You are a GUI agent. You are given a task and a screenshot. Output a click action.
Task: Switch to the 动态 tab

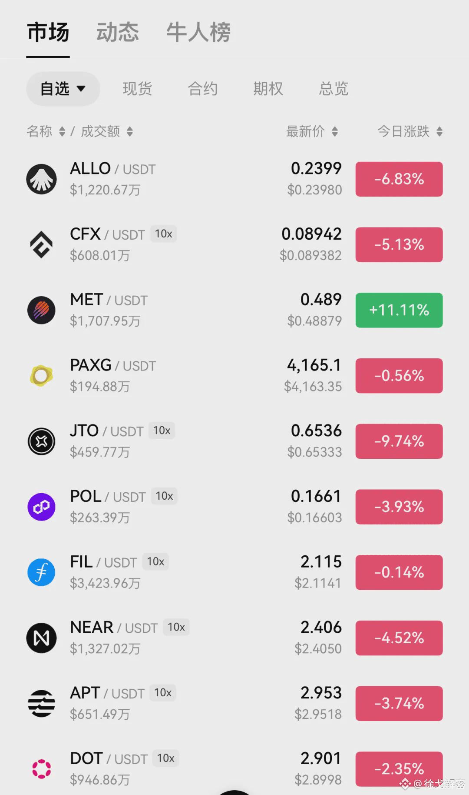click(117, 33)
